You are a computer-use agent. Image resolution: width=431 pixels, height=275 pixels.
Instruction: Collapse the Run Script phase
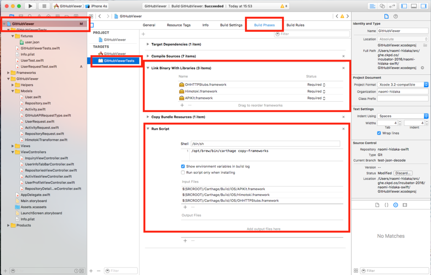(148, 128)
